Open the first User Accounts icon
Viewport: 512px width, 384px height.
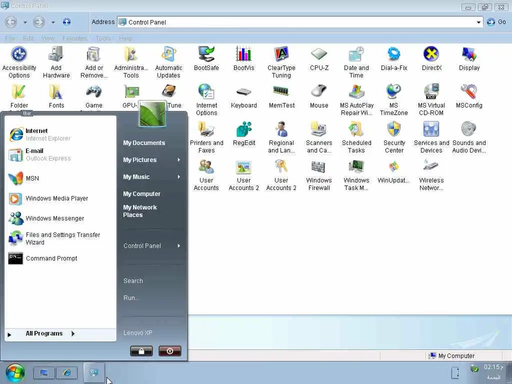[206, 175]
